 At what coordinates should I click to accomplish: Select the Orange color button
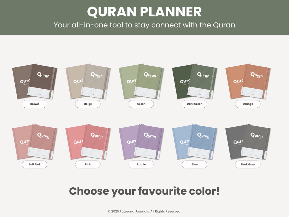(248, 104)
